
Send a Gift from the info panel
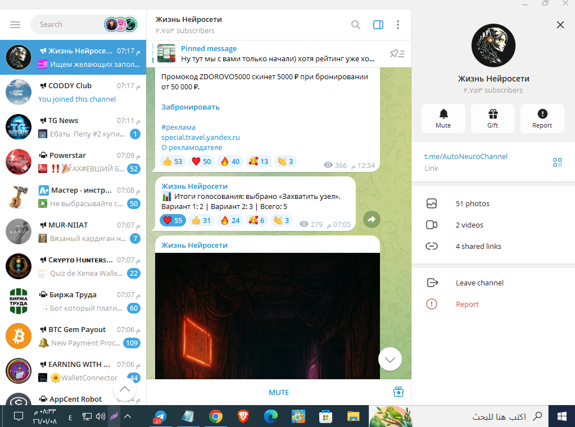click(493, 119)
